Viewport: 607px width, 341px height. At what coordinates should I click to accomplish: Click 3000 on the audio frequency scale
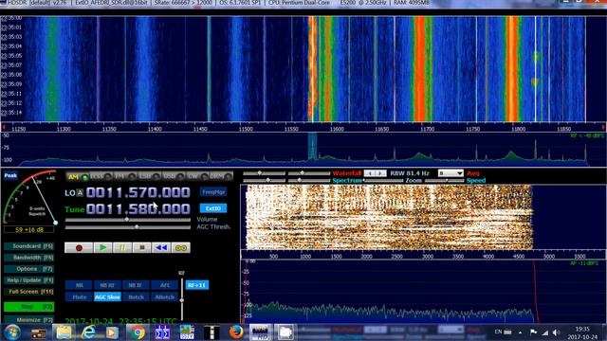pyautogui.click(x=428, y=257)
